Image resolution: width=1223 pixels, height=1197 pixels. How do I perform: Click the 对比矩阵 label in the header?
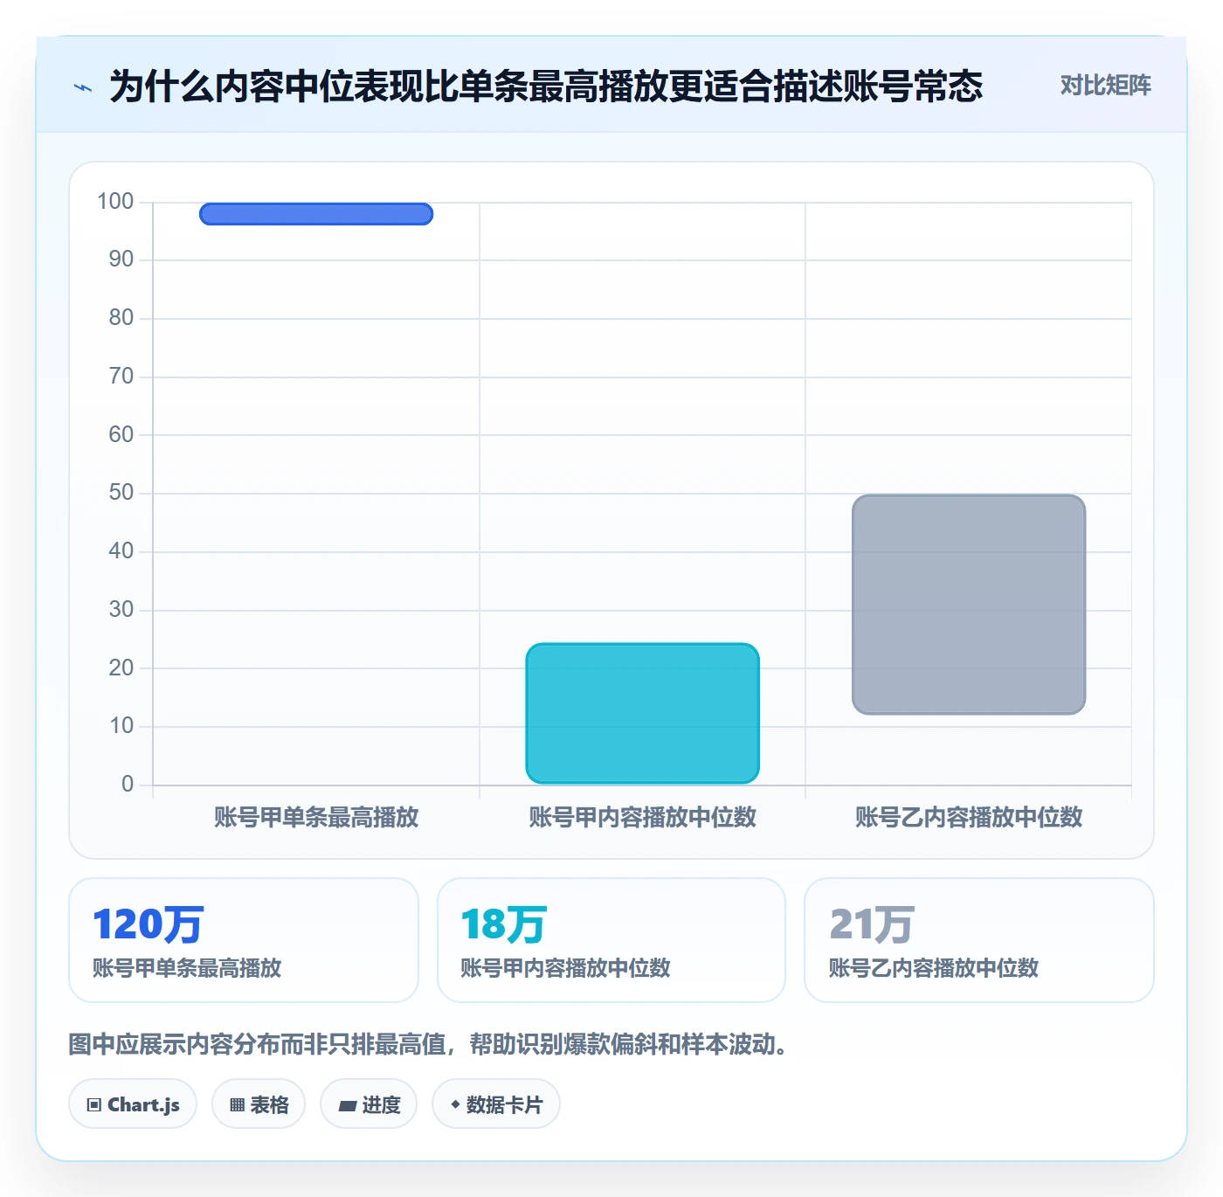1105,86
